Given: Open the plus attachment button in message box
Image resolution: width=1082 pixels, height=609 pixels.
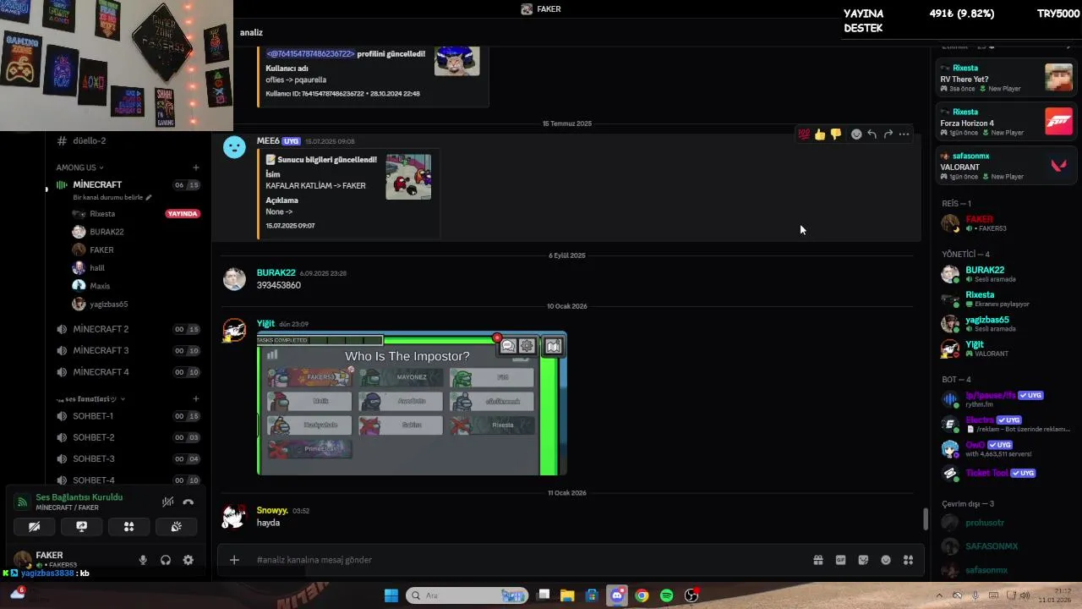Looking at the screenshot, I should [234, 560].
